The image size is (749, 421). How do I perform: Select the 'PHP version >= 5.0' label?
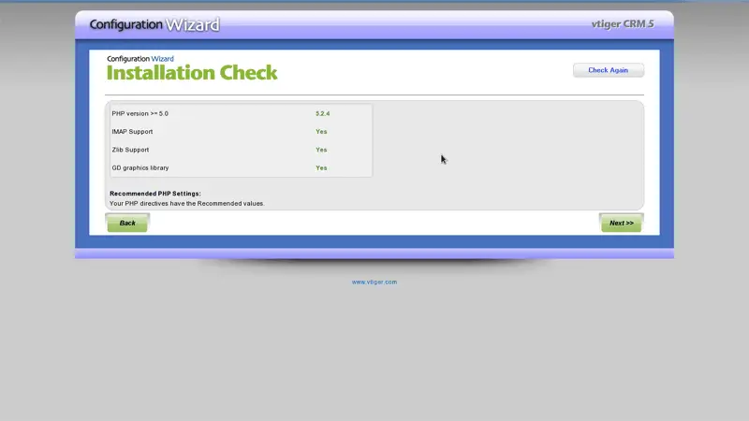click(x=140, y=113)
